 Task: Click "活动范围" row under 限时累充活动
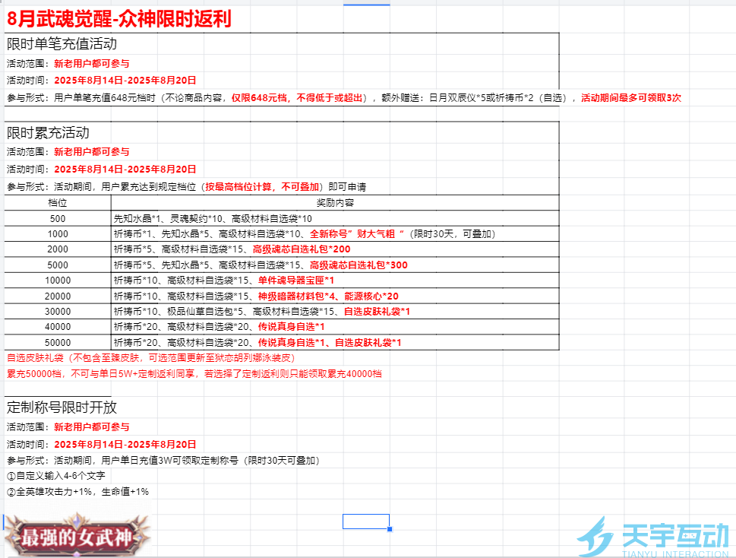pos(68,152)
